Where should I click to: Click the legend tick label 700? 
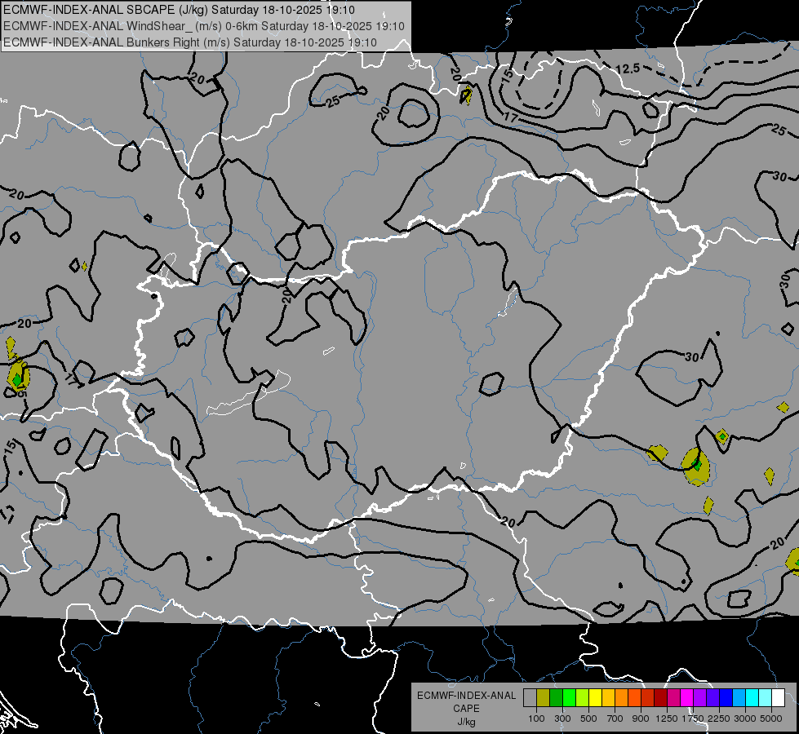click(x=615, y=719)
